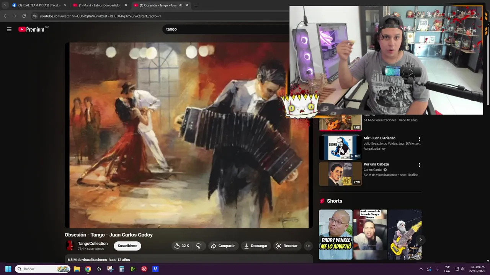Screen dimensions: 490x275
Task: Close the Obsesión Tango tab
Action: (x=187, y=5)
